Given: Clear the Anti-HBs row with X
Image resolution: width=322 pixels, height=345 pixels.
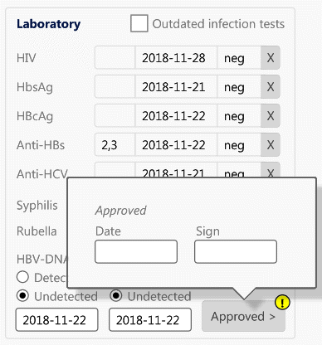Looking at the screenshot, I should click(x=271, y=145).
